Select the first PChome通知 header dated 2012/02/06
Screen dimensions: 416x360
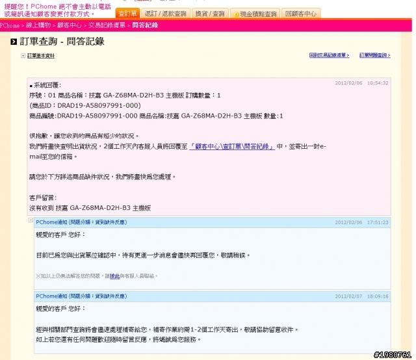tap(213, 222)
